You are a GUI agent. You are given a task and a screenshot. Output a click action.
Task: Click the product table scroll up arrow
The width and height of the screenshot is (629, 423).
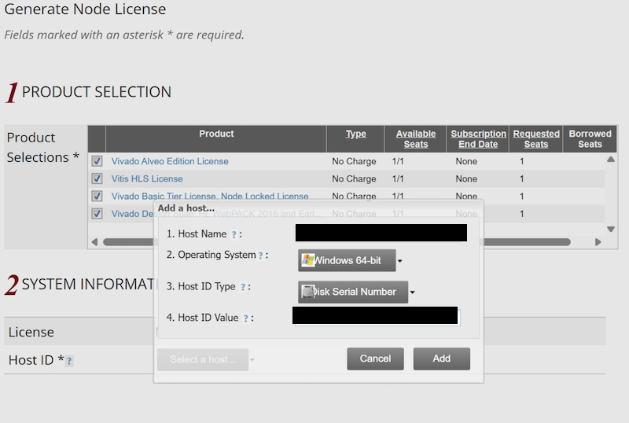(611, 160)
